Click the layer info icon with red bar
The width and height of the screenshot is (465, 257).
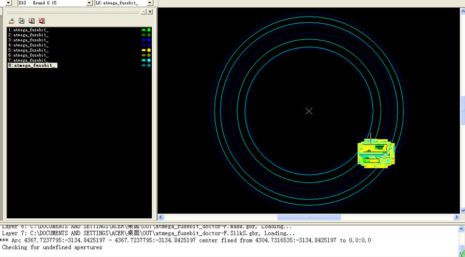32,21
